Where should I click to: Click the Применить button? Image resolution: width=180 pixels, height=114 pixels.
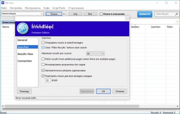pos(87,91)
